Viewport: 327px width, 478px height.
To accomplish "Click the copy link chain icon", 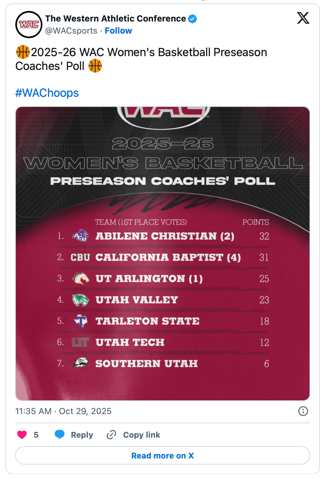I will click(111, 435).
